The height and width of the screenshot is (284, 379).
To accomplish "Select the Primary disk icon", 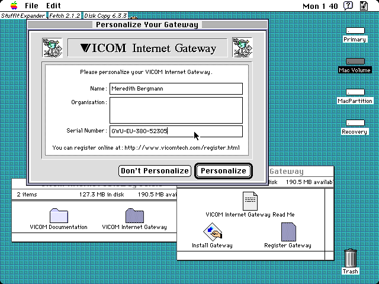I will [x=355, y=30].
